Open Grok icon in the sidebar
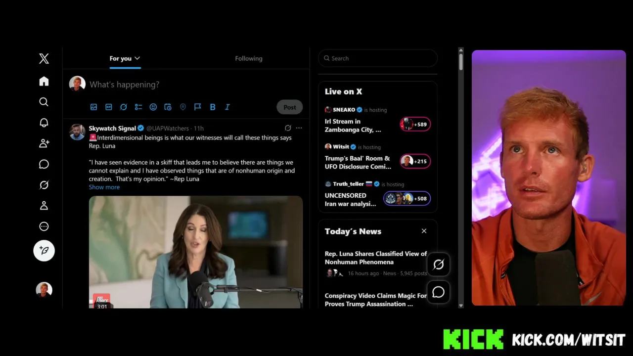Viewport: 633px width, 356px height. click(44, 185)
